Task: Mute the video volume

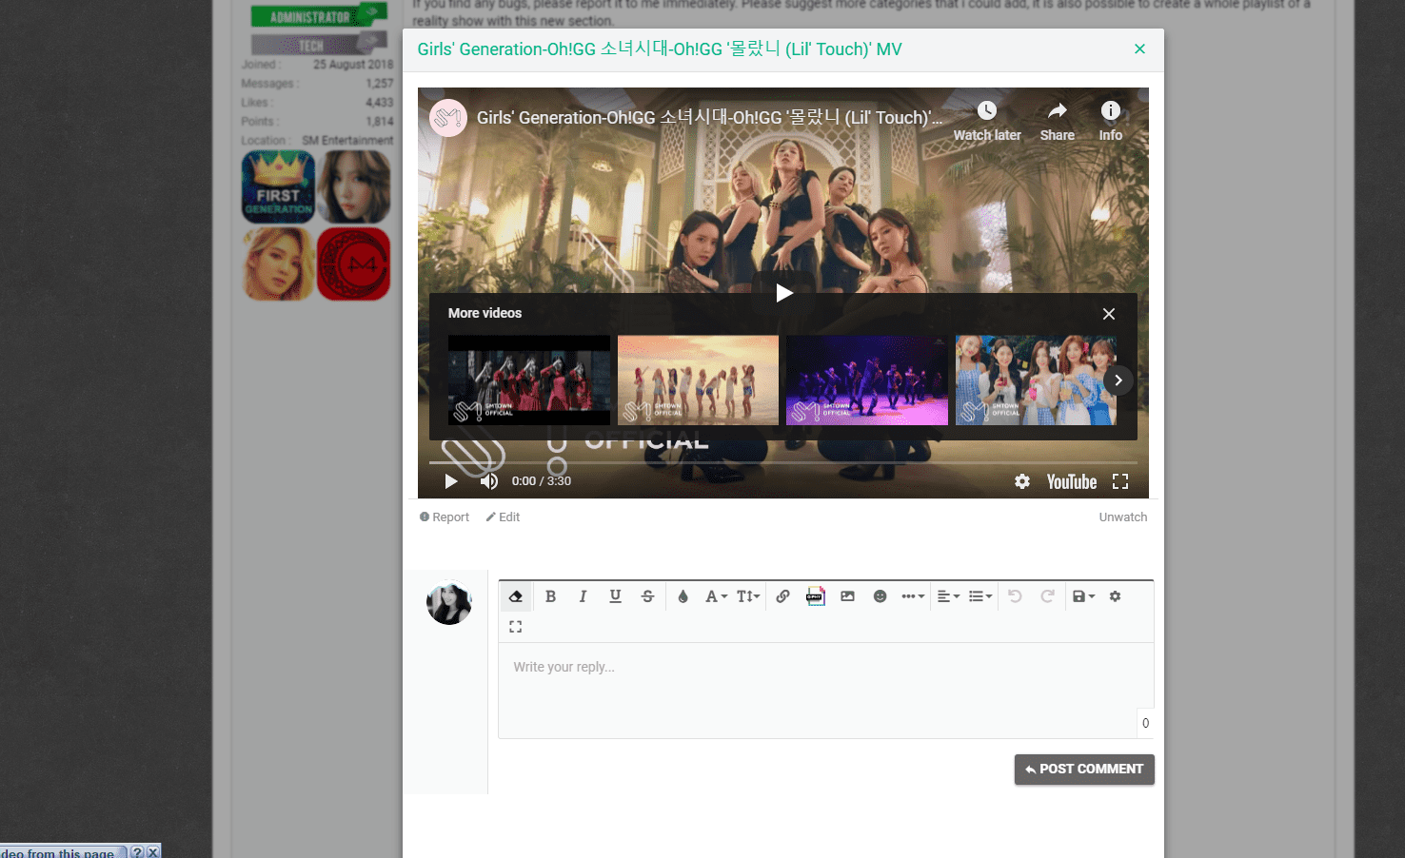Action: (489, 481)
